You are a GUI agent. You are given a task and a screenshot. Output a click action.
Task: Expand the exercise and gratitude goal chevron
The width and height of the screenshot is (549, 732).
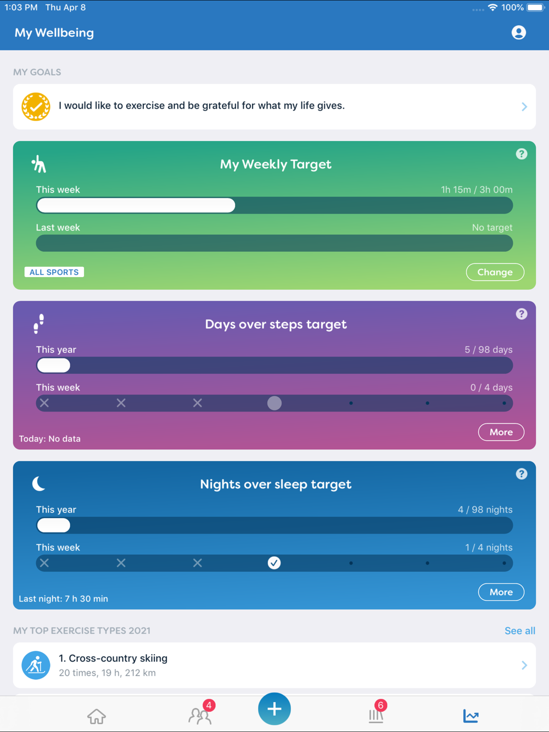524,107
